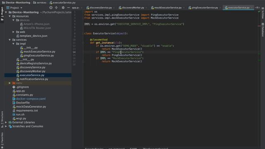Screen dimensions: 265x149
Task: Open pingExecutorService.py in project tree
Action: pyautogui.click(x=37, y=55)
